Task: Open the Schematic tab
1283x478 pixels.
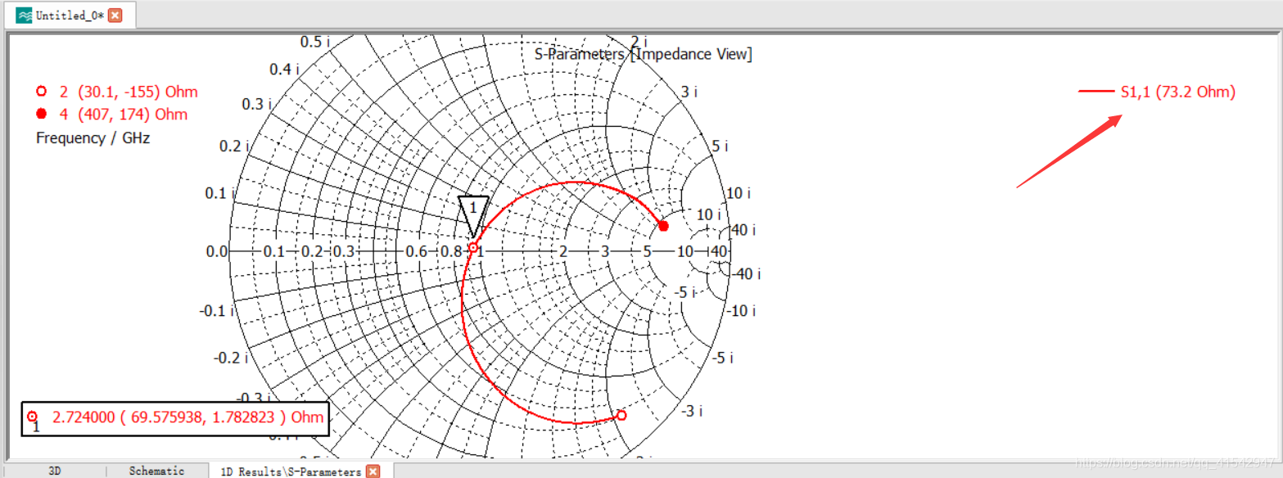Action: click(x=156, y=471)
